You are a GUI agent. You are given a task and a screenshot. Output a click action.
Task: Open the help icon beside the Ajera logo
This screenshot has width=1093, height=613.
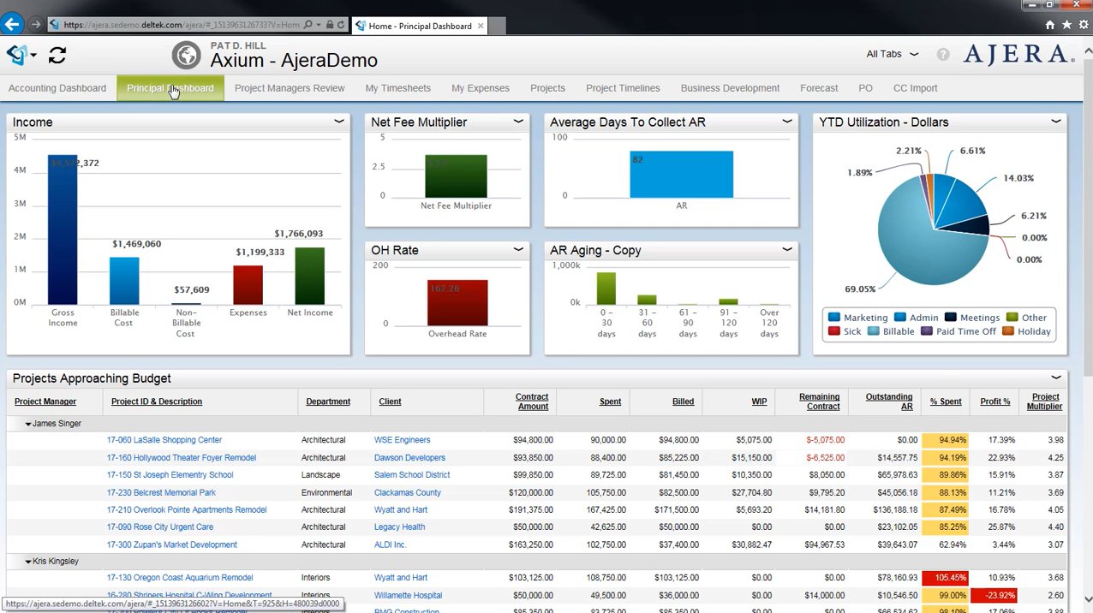pos(943,54)
